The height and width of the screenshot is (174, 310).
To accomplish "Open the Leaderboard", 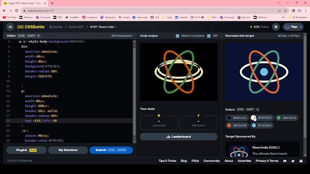I will (179, 137).
